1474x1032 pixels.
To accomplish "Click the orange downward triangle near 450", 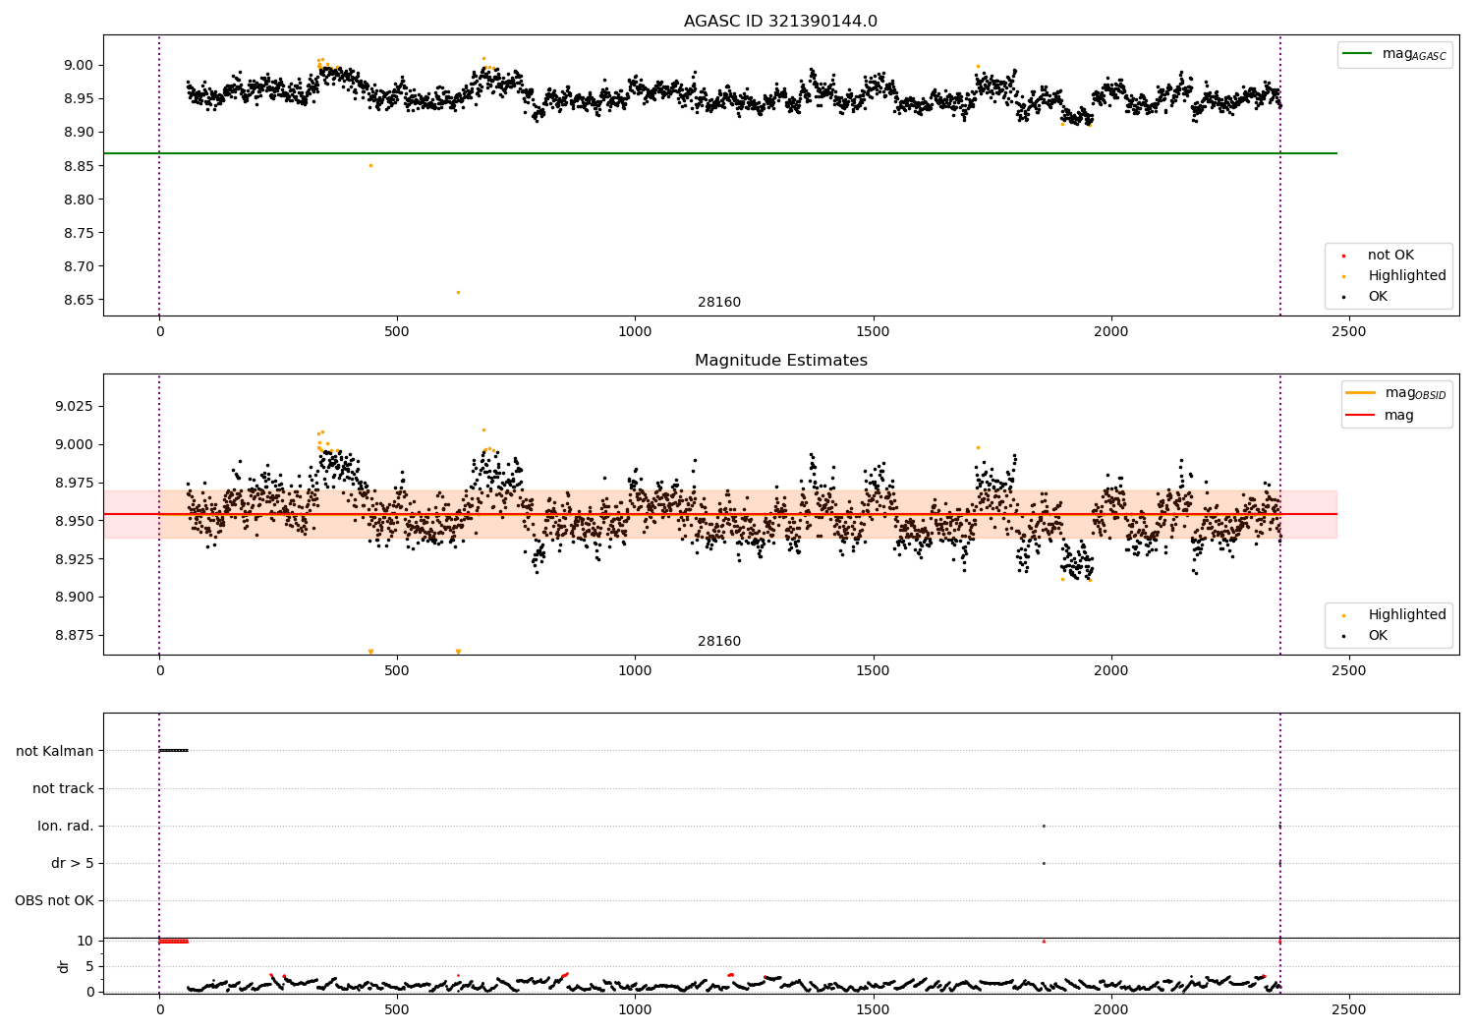I will (x=370, y=652).
